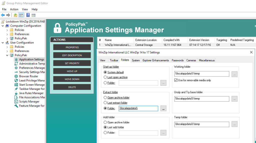
Task: Click the SET PRIORITY button
Action: pos(72,63)
